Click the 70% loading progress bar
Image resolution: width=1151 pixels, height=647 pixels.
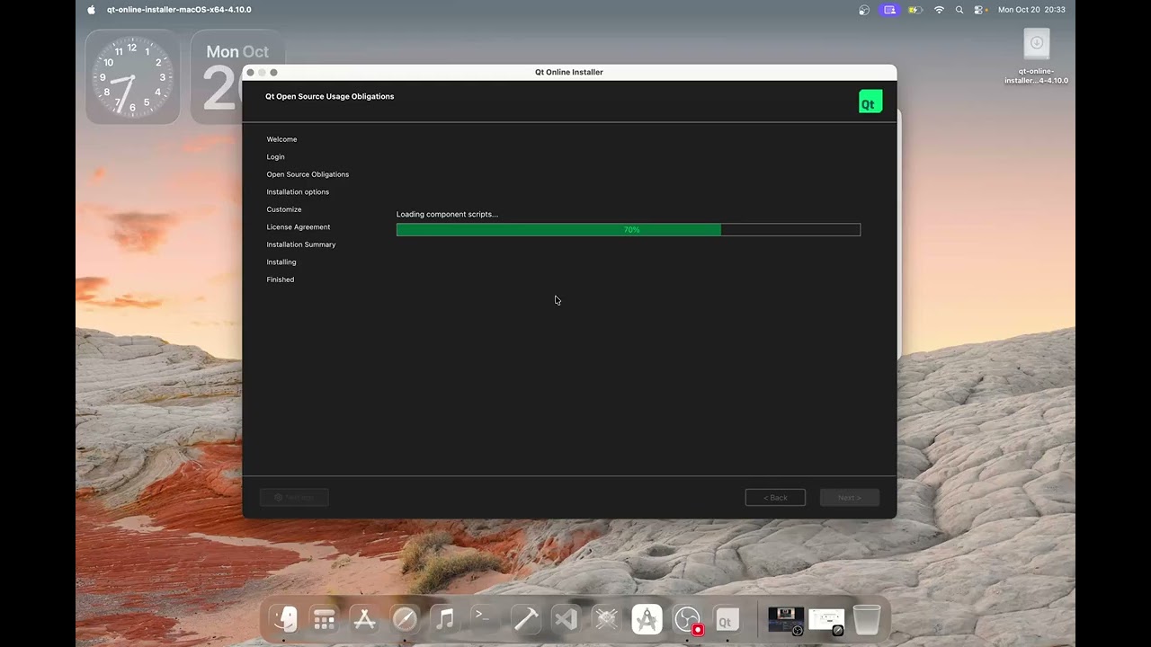629,230
